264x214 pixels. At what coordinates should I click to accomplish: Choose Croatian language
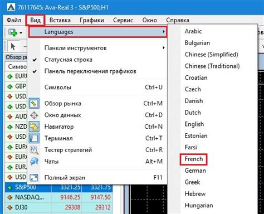click(x=196, y=77)
